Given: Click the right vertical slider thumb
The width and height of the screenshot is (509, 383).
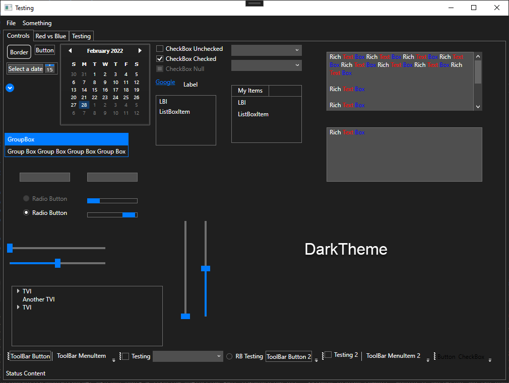Looking at the screenshot, I should click(x=206, y=268).
